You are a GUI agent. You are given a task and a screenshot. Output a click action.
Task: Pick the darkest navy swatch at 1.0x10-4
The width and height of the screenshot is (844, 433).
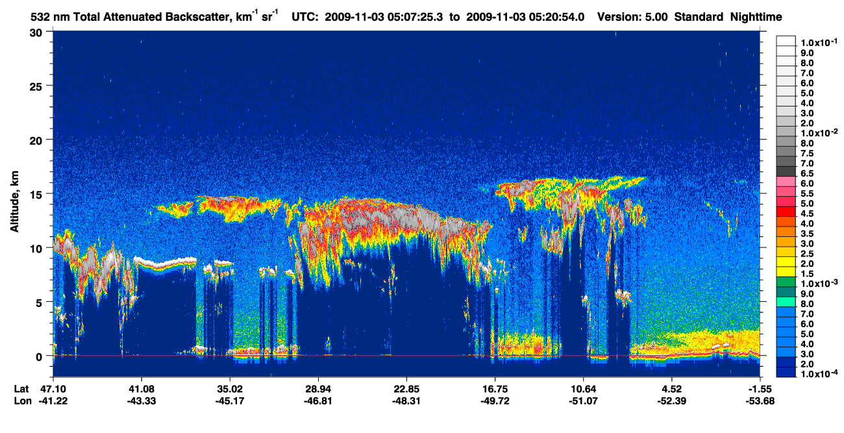click(x=786, y=372)
